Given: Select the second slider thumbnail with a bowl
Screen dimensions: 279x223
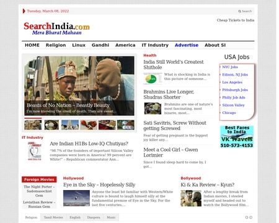Looking at the screenshot, I should 51,125.
